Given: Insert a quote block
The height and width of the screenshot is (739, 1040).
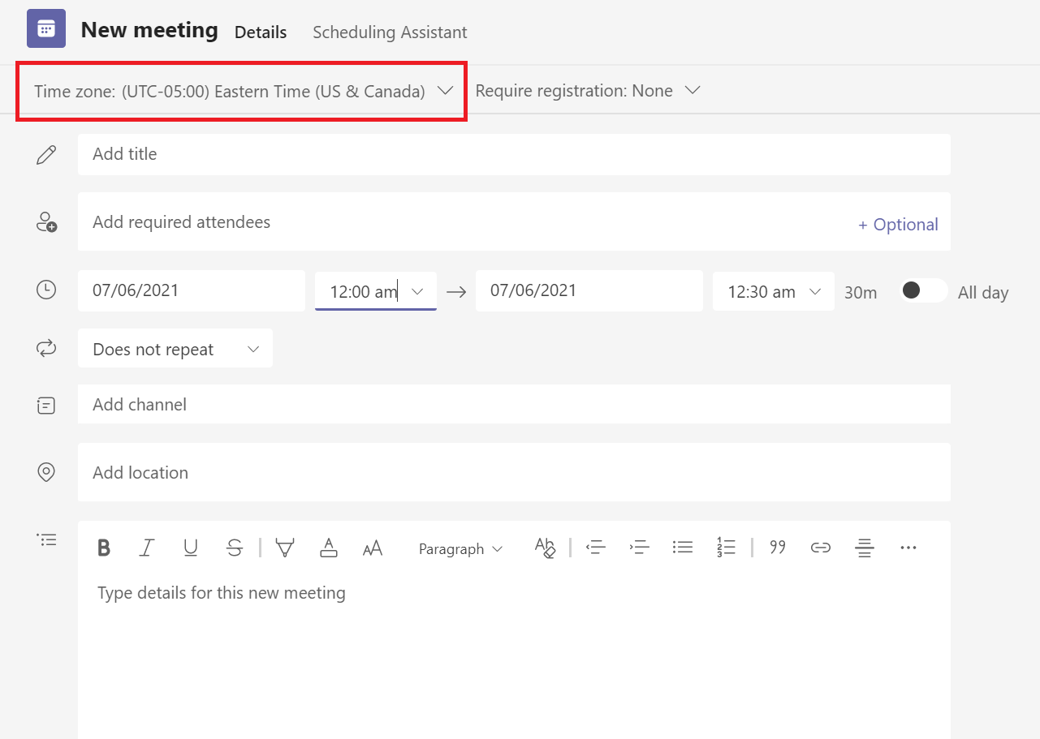Looking at the screenshot, I should point(778,548).
